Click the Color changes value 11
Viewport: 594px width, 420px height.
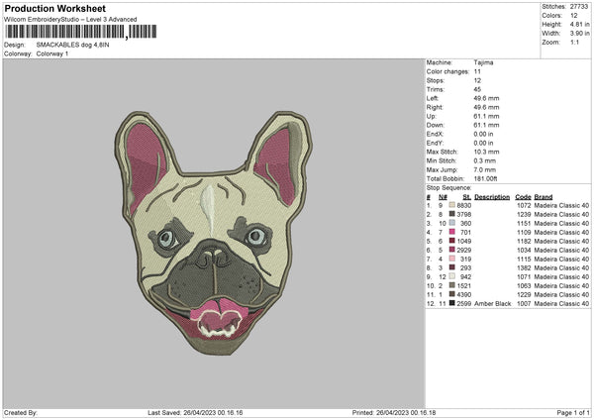(x=477, y=71)
